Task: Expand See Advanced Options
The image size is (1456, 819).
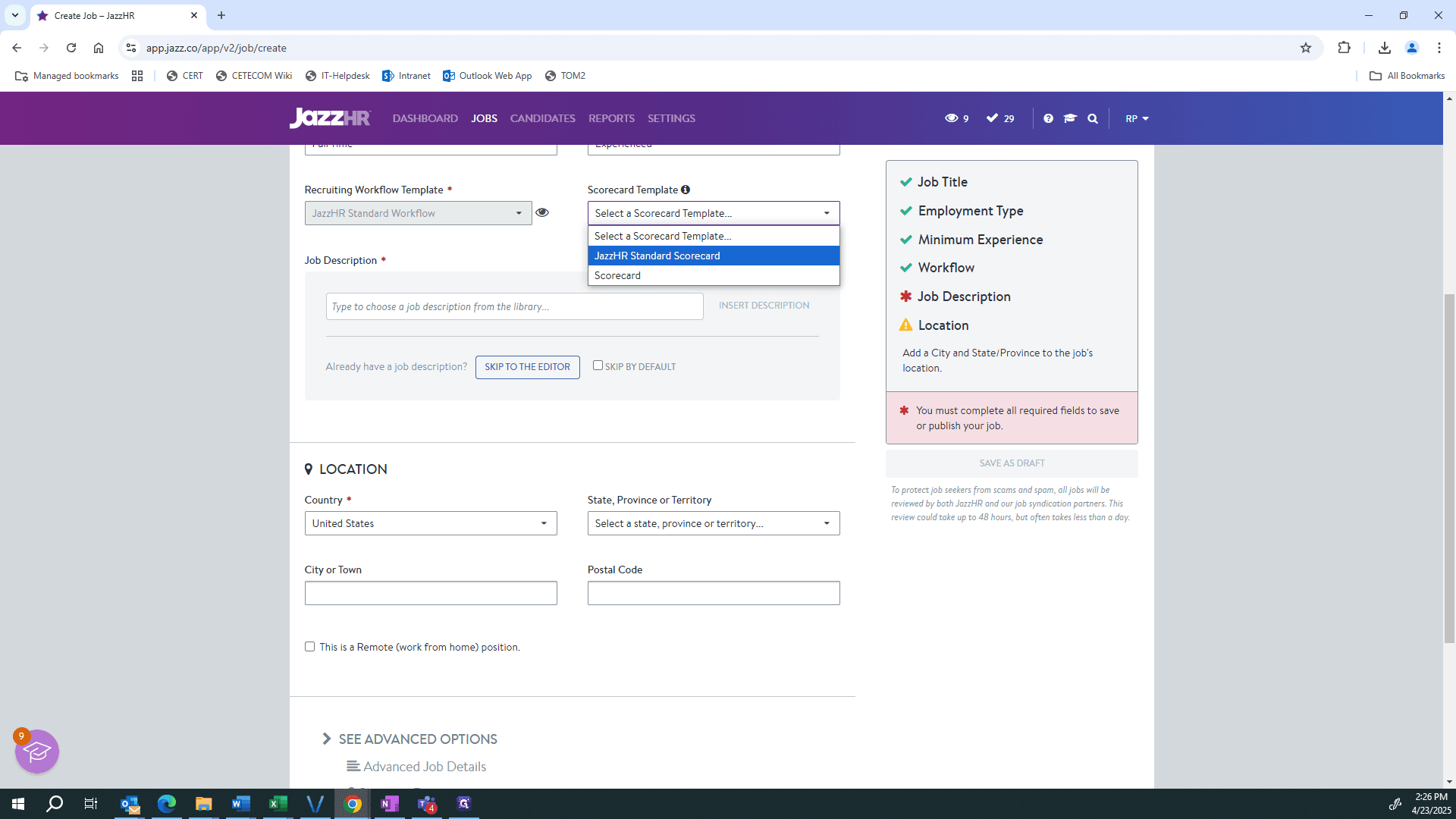Action: (409, 739)
